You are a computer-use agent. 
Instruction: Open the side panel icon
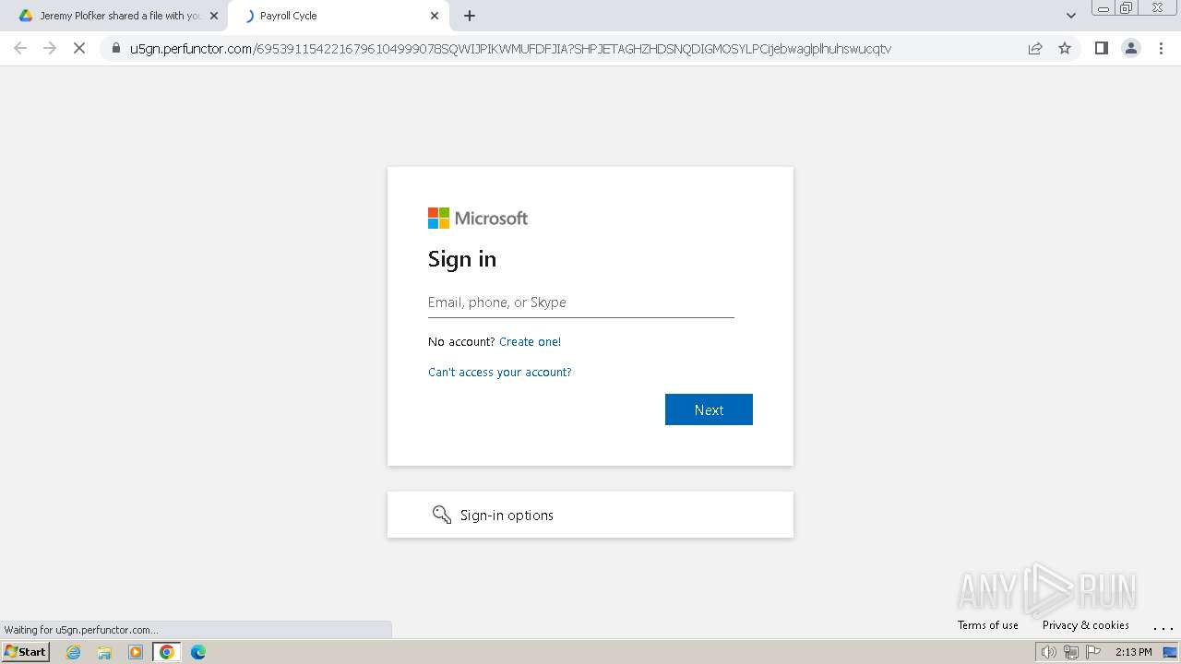(1101, 48)
